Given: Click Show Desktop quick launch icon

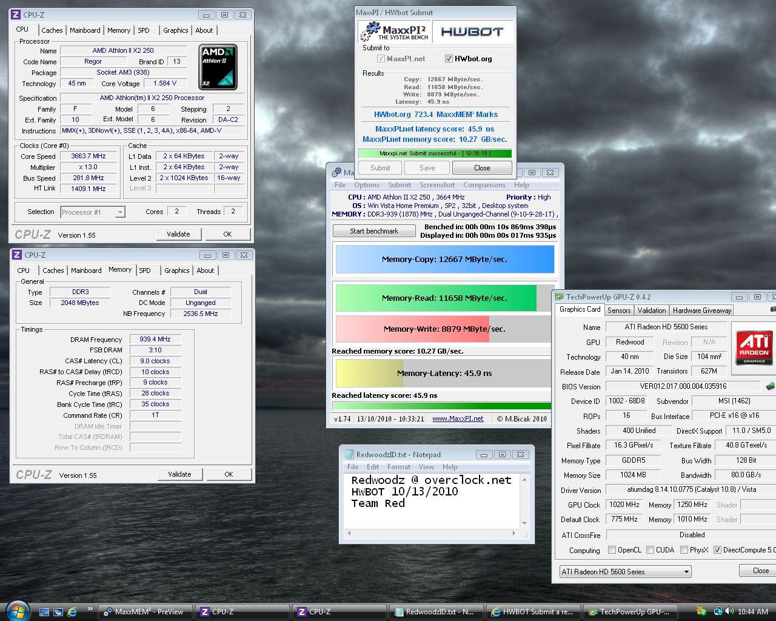Looking at the screenshot, I should 44,612.
